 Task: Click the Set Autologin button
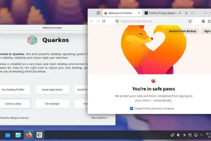[x=52, y=104]
